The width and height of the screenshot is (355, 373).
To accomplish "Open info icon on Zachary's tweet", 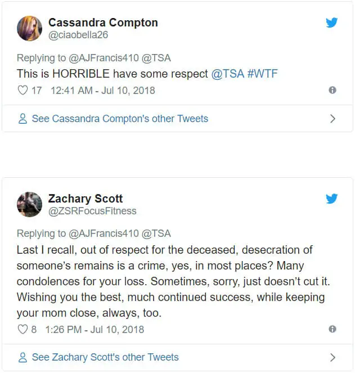I will [332, 329].
